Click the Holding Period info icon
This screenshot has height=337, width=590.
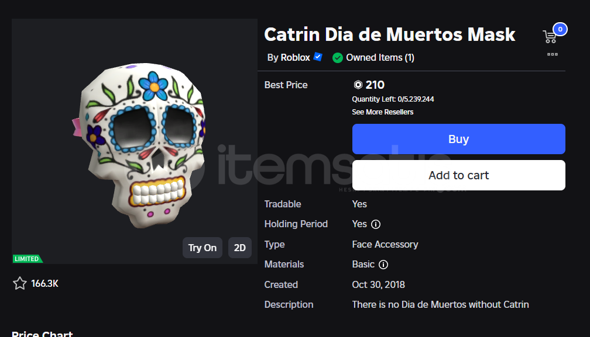376,224
